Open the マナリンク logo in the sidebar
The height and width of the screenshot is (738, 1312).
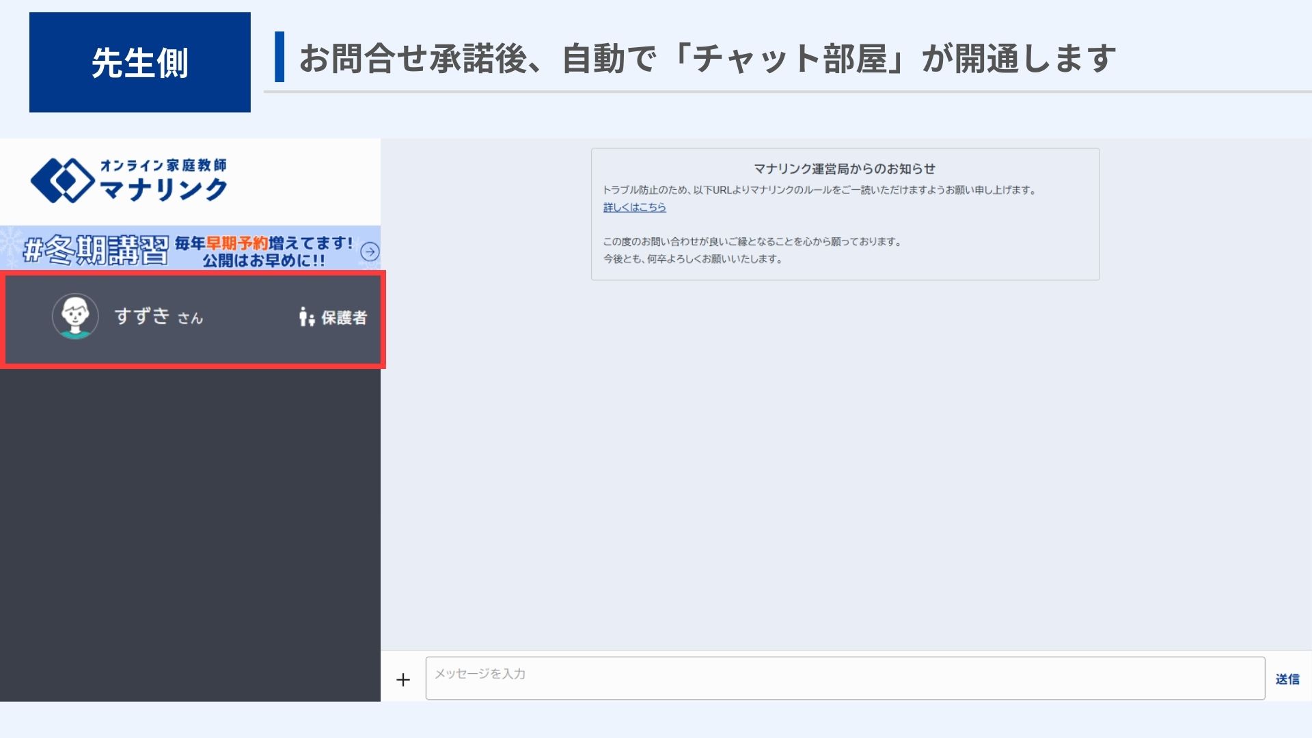pyautogui.click(x=129, y=180)
